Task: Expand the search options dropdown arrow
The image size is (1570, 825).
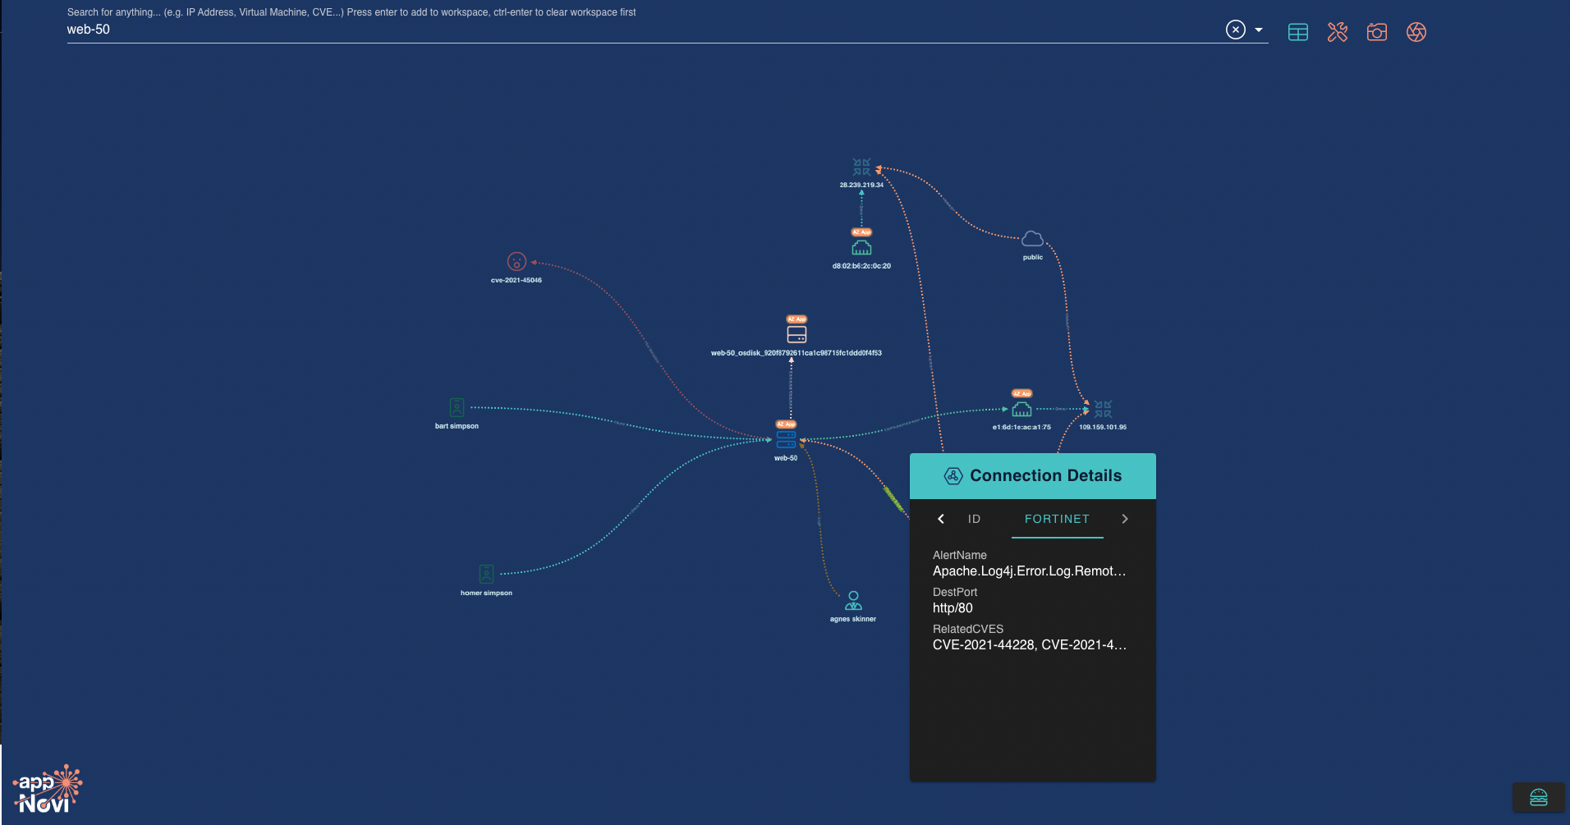Action: click(x=1259, y=30)
